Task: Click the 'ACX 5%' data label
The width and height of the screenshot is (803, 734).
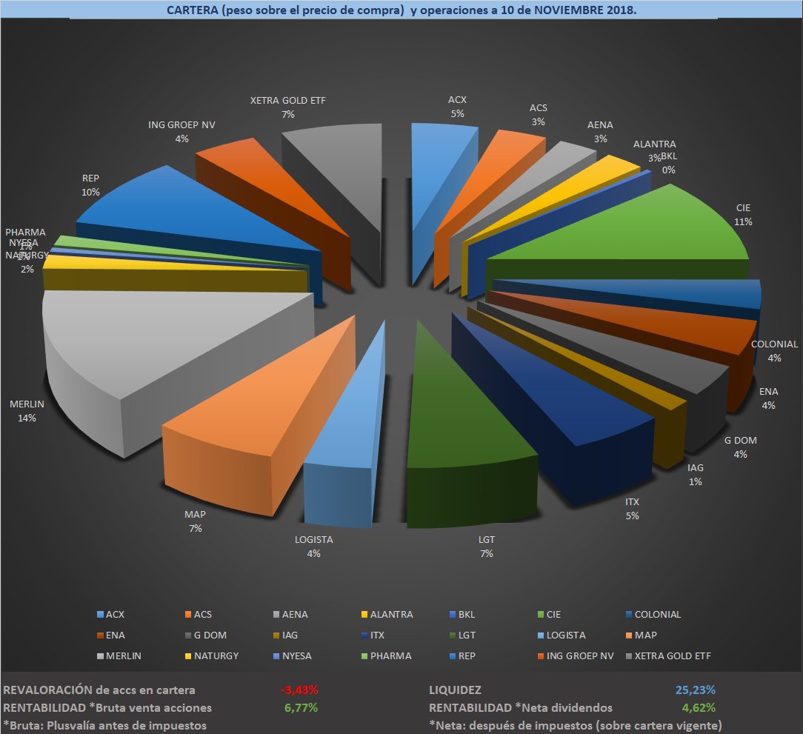Action: click(457, 107)
